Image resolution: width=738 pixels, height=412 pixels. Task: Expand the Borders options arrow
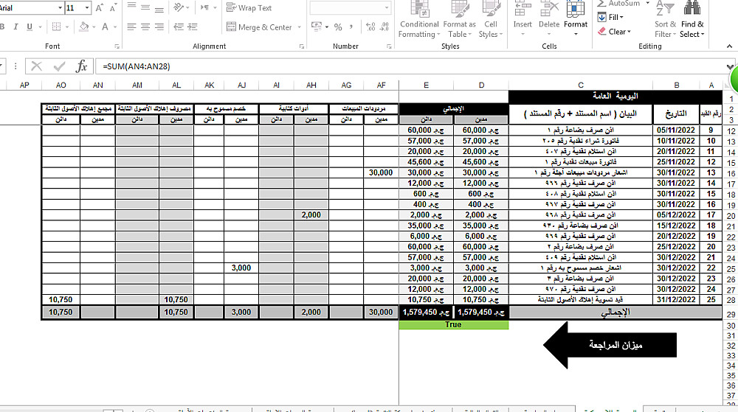point(67,27)
